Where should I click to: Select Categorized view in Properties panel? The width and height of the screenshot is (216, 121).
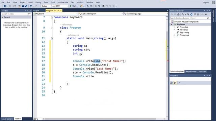(x=171, y=83)
